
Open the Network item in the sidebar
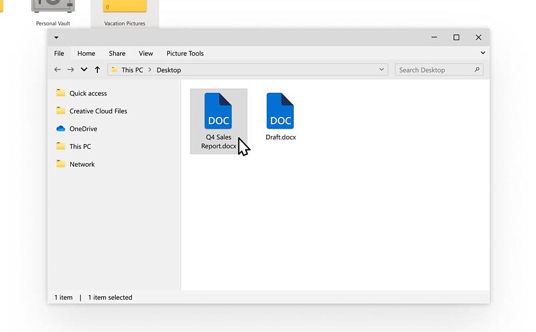(82, 164)
